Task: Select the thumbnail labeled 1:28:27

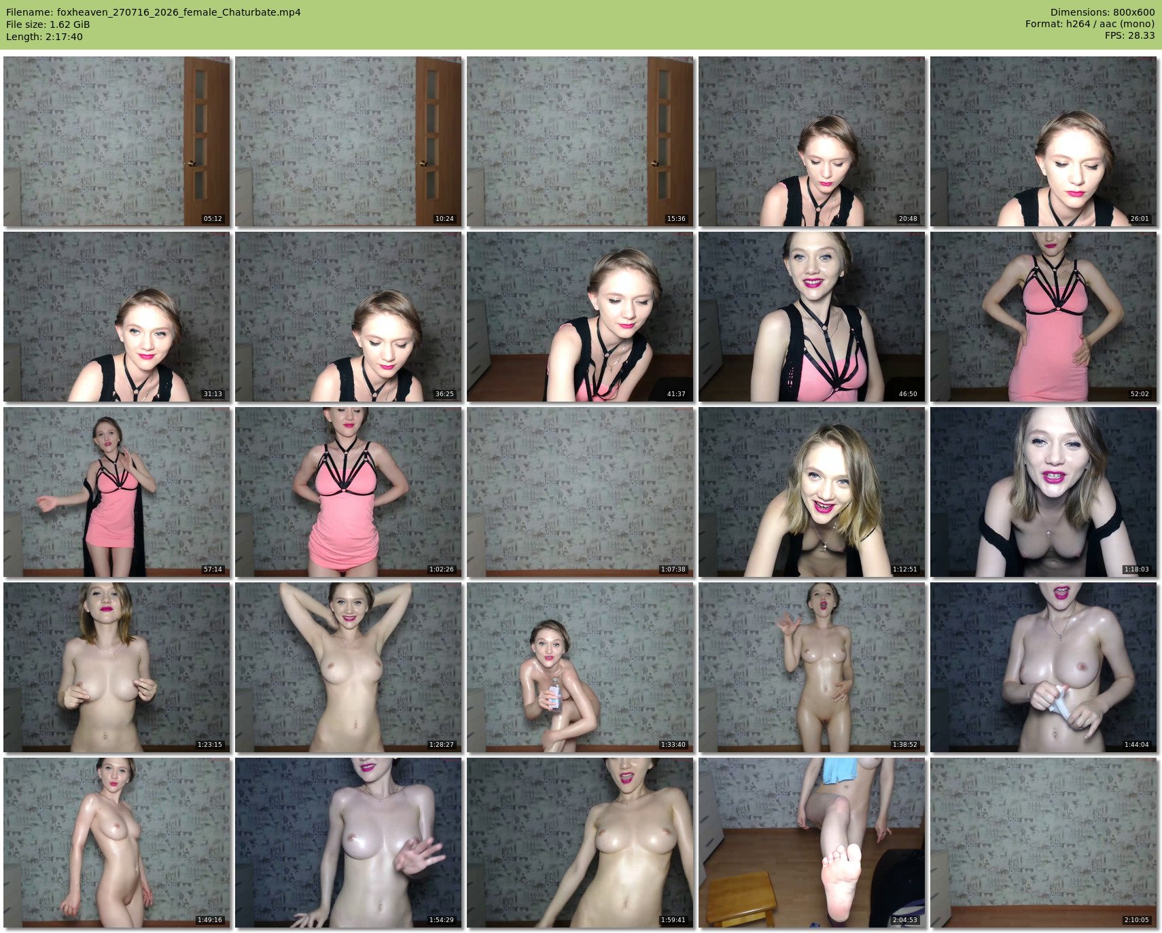Action: [x=349, y=667]
